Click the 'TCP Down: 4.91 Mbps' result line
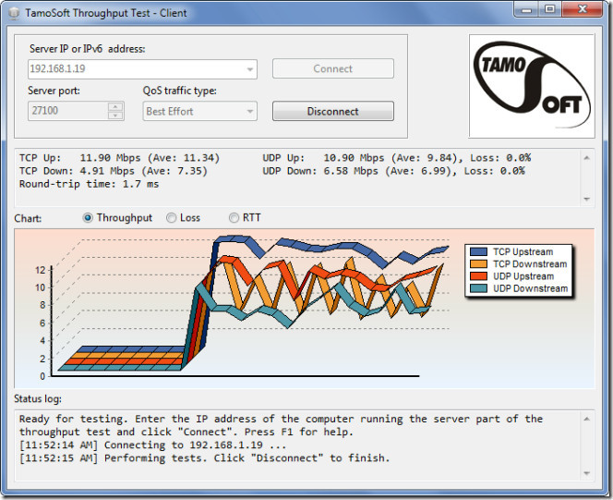This screenshot has width=613, height=500. [x=114, y=171]
